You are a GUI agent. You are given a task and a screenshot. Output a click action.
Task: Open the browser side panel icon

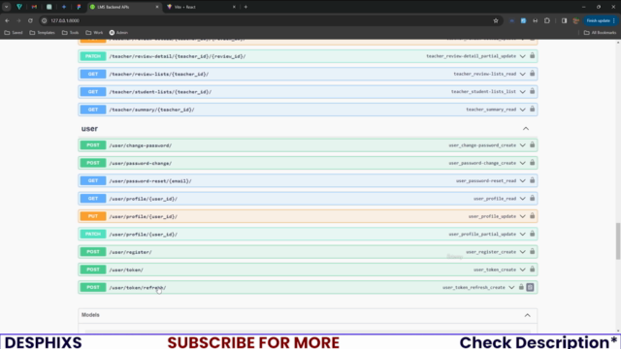coord(564,20)
